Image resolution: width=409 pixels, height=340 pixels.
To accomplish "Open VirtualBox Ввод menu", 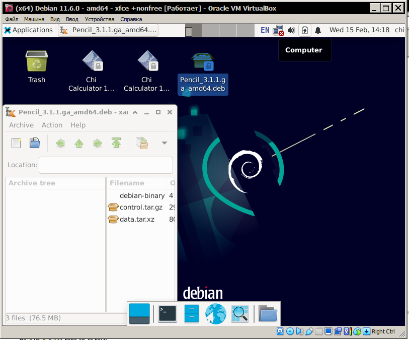I will click(x=72, y=19).
